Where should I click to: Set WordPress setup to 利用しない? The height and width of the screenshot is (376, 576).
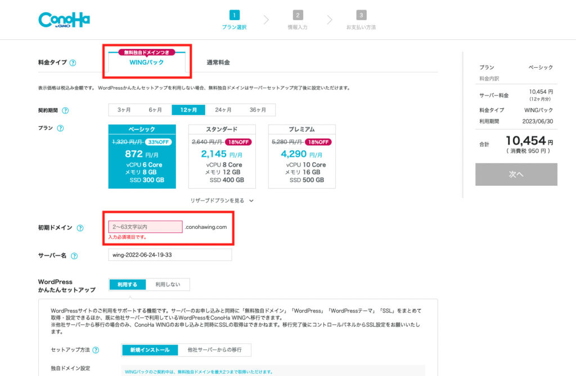point(168,285)
